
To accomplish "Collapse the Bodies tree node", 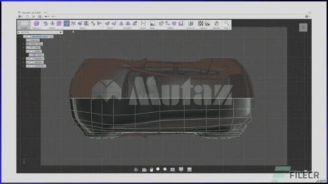I will [23, 51].
